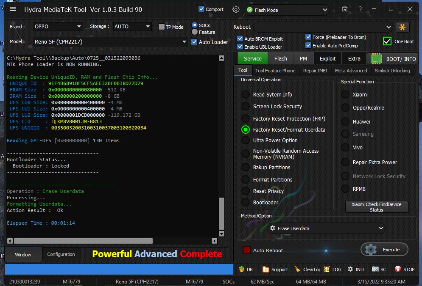Screen dimensions: 422x286
Task: Select RPMB special function
Action: pyautogui.click(x=345, y=189)
